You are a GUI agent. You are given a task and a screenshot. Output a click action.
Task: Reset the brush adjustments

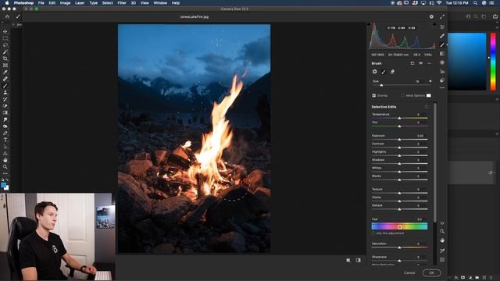pyautogui.click(x=412, y=63)
